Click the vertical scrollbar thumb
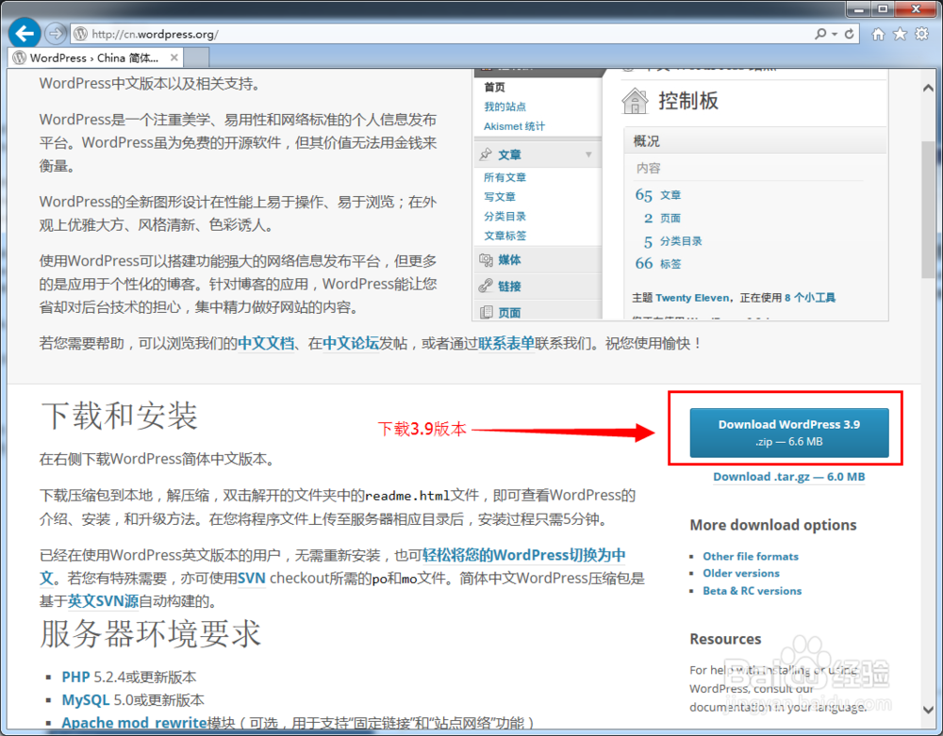 [x=928, y=210]
